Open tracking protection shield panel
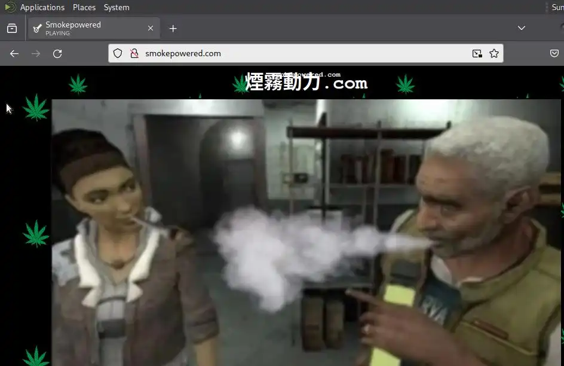Viewport: 564px width, 366px height. click(x=118, y=53)
